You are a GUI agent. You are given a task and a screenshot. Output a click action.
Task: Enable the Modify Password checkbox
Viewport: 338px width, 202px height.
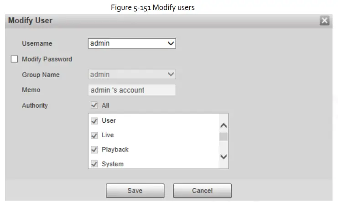pyautogui.click(x=14, y=59)
